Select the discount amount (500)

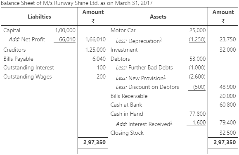pyautogui.click(x=199, y=87)
